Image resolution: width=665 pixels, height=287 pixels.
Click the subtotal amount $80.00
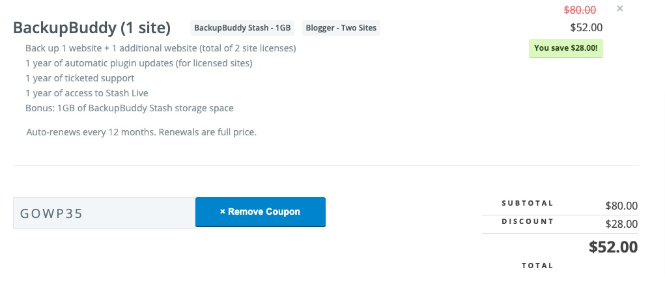(x=621, y=206)
